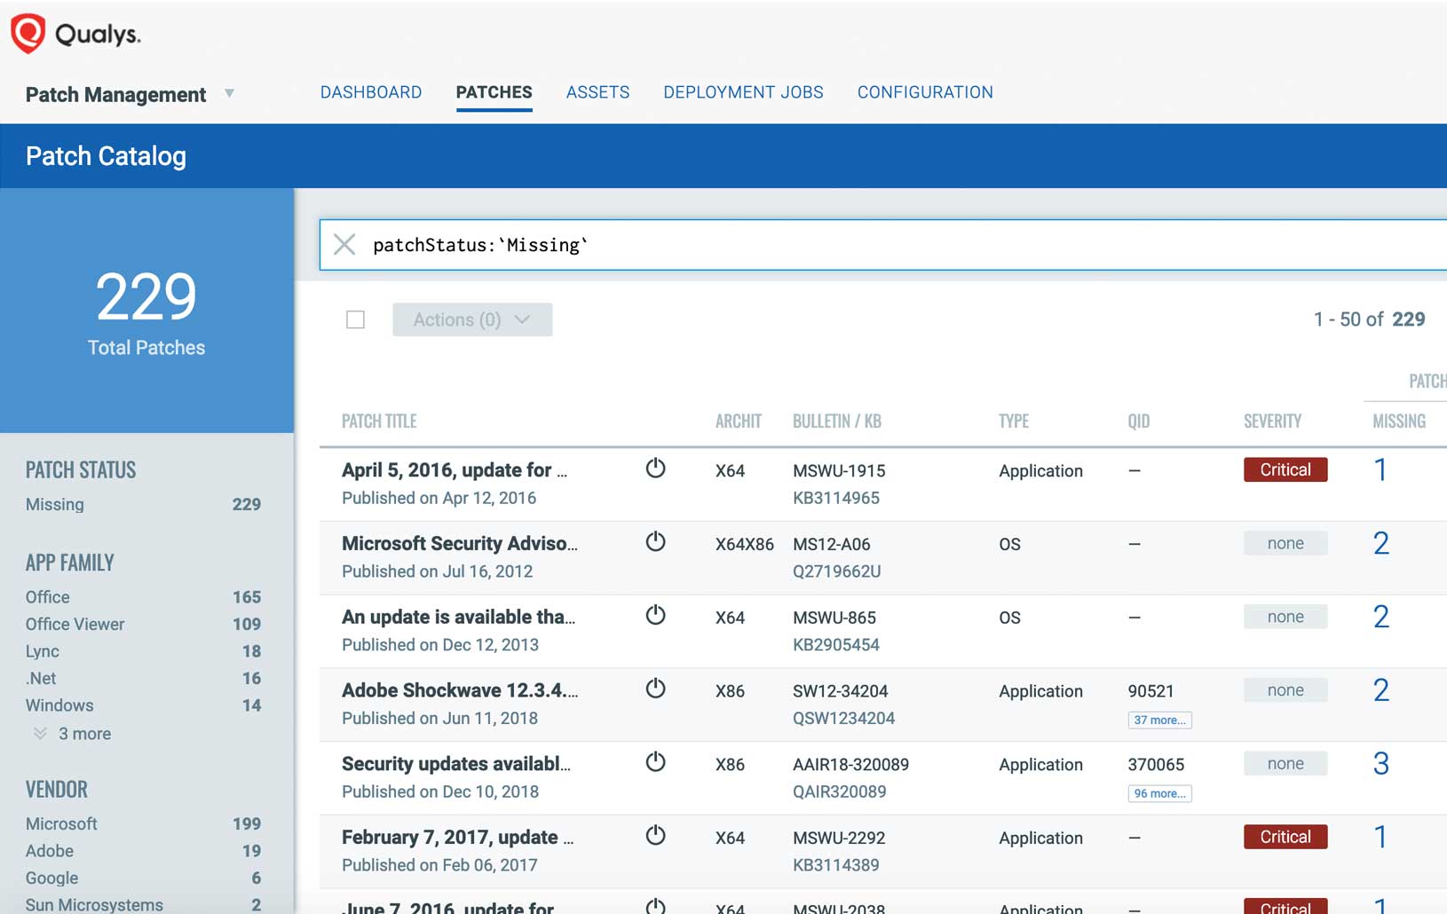Click the clear search X icon

coord(344,245)
